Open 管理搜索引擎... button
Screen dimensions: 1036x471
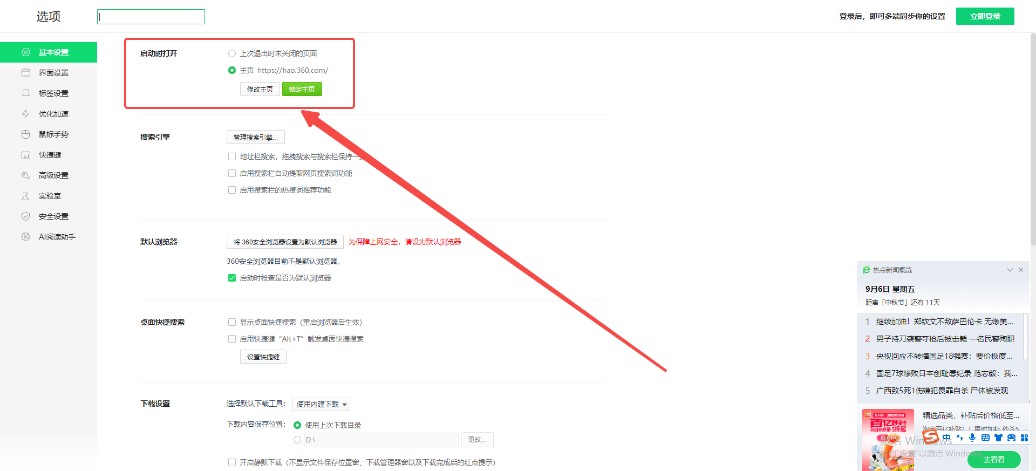point(256,137)
